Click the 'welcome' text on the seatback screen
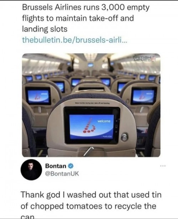Image resolution: width=178 pixels, height=219 pixels. tap(104, 121)
